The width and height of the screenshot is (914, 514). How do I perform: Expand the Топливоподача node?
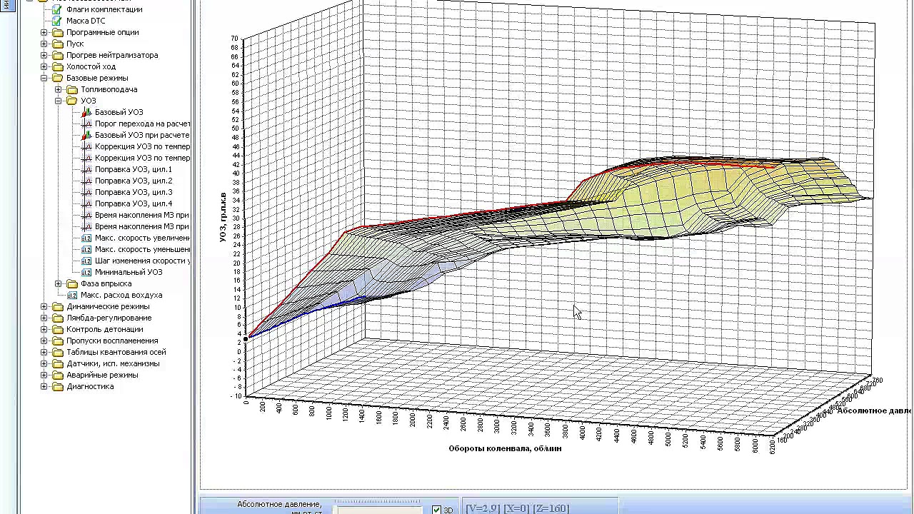[x=59, y=89]
